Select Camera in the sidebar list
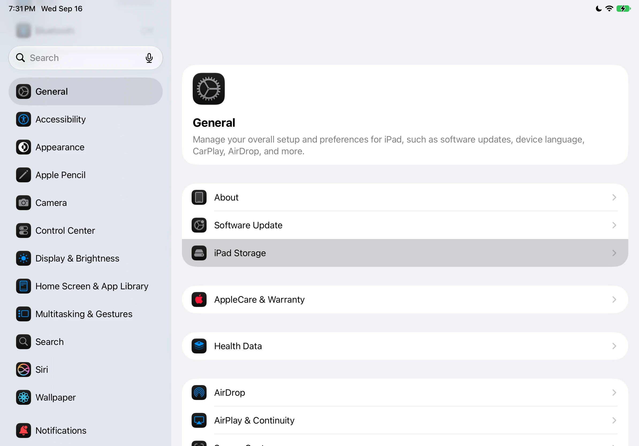The height and width of the screenshot is (446, 639). pyautogui.click(x=85, y=203)
